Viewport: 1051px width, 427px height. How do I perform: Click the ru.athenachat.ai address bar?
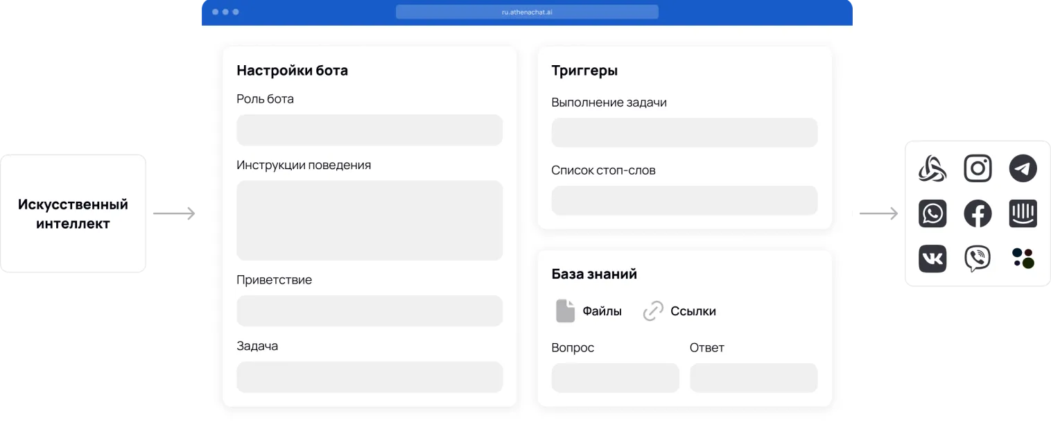[527, 12]
